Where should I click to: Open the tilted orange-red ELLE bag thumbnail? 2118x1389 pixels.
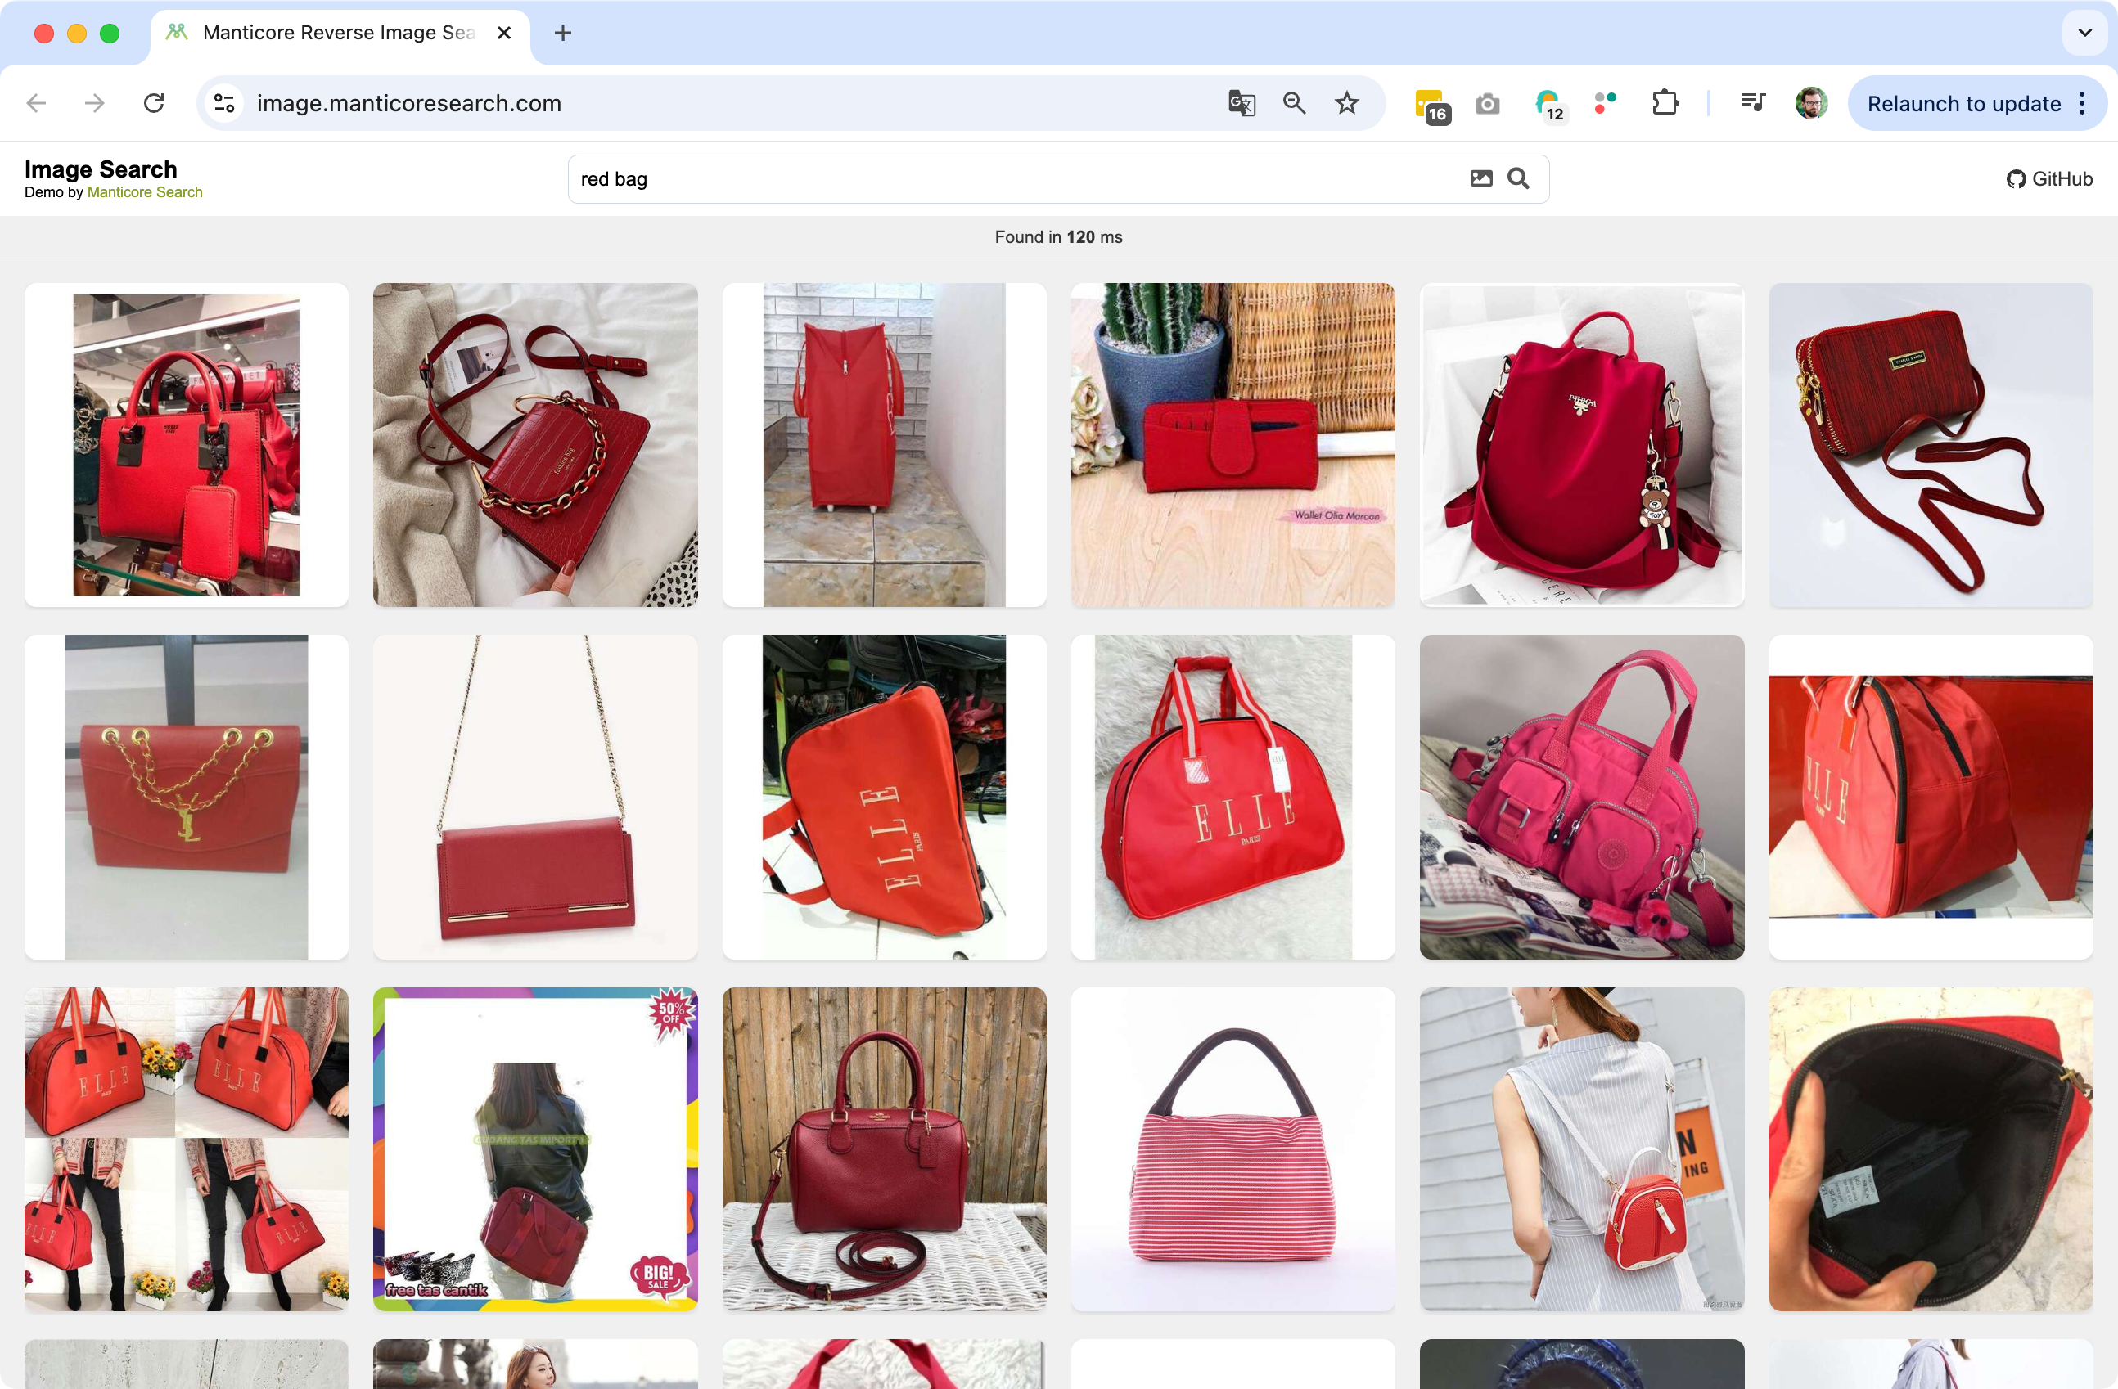point(885,797)
